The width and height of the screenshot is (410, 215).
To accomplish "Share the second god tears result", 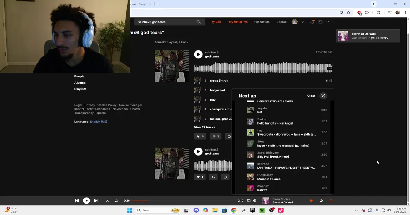I will tap(225, 177).
